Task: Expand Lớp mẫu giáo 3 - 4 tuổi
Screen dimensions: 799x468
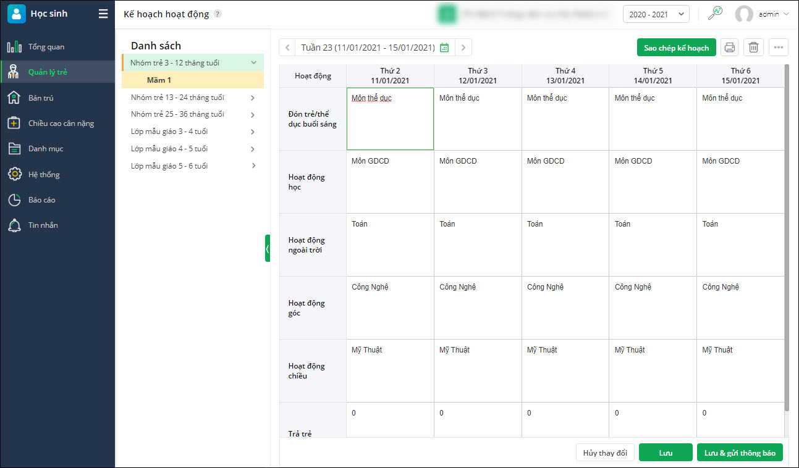Action: tap(253, 132)
